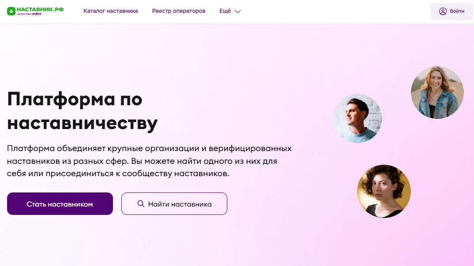
Task: Click the heading line 'Платформа по'
Action: [75, 99]
